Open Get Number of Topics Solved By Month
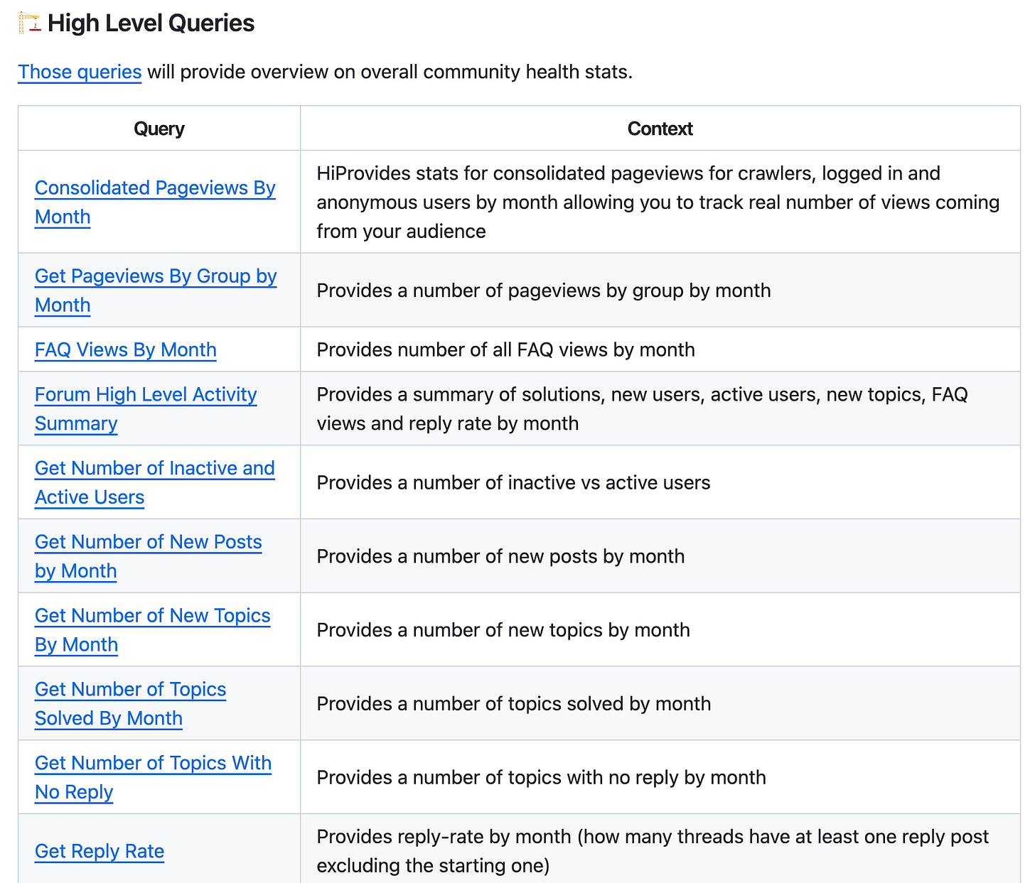This screenshot has height=883, width=1035. 131,703
